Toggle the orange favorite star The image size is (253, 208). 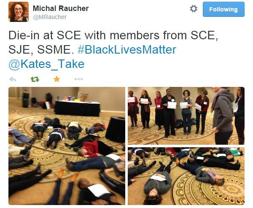[57, 79]
